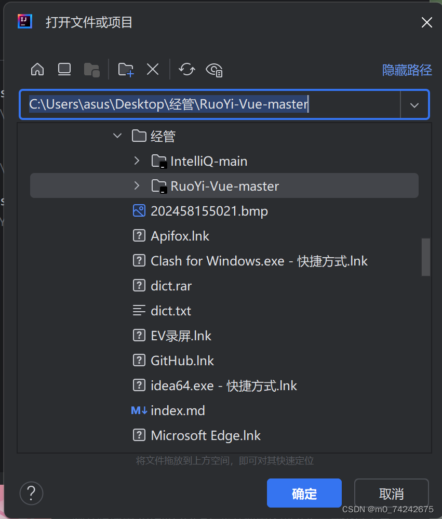Focus the path input field
Screen dimensions: 442x519
click(x=210, y=104)
